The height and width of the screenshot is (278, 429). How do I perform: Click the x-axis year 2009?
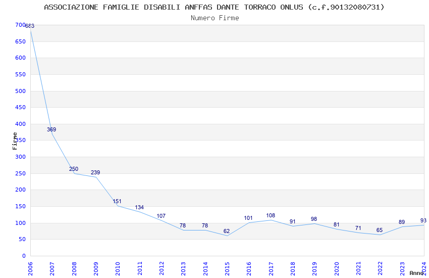pyautogui.click(x=96, y=269)
